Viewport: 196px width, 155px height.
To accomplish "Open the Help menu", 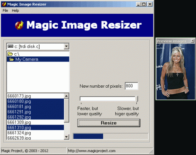I will click(15, 11).
